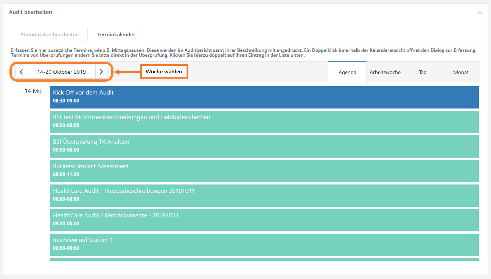Click the Woche wählen annotation label
The width and height of the screenshot is (491, 279).
(164, 71)
